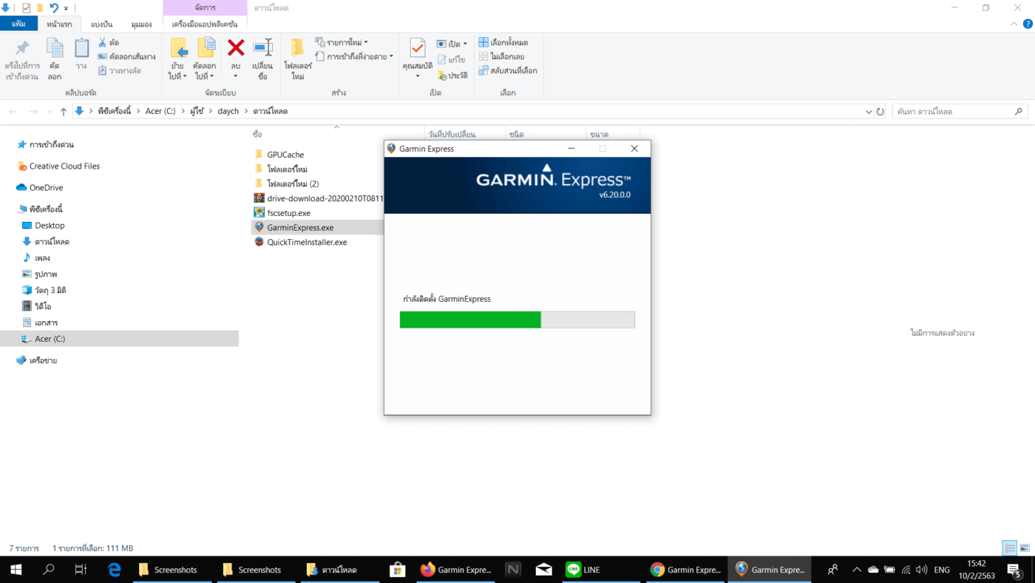The height and width of the screenshot is (583, 1035).
Task: Open quick access toolbar customize dropdown
Action: (66, 8)
